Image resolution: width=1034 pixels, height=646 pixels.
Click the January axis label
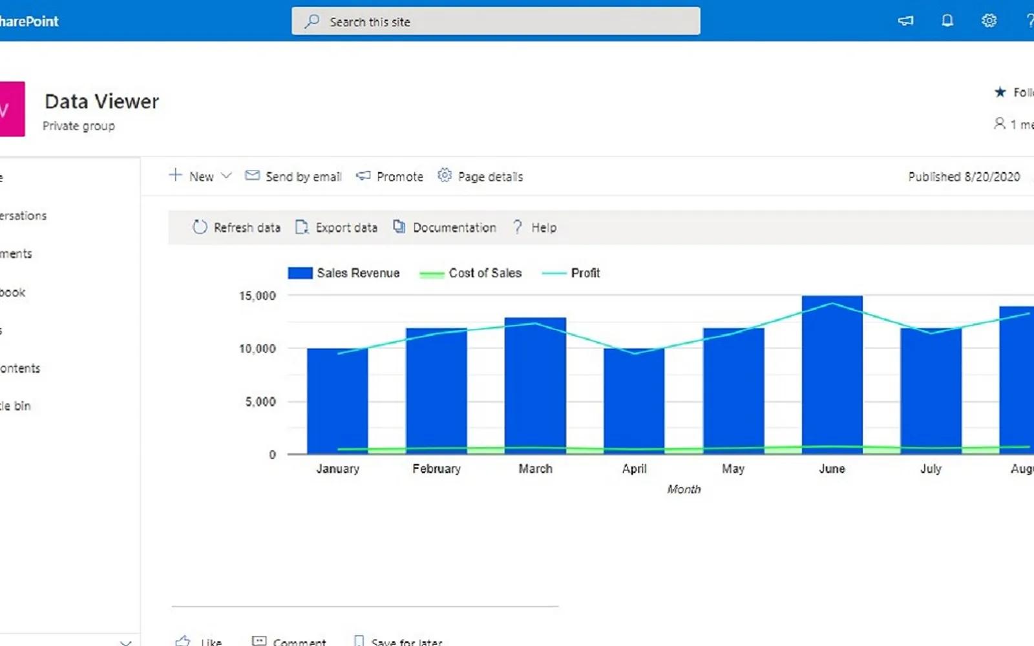pyautogui.click(x=338, y=469)
